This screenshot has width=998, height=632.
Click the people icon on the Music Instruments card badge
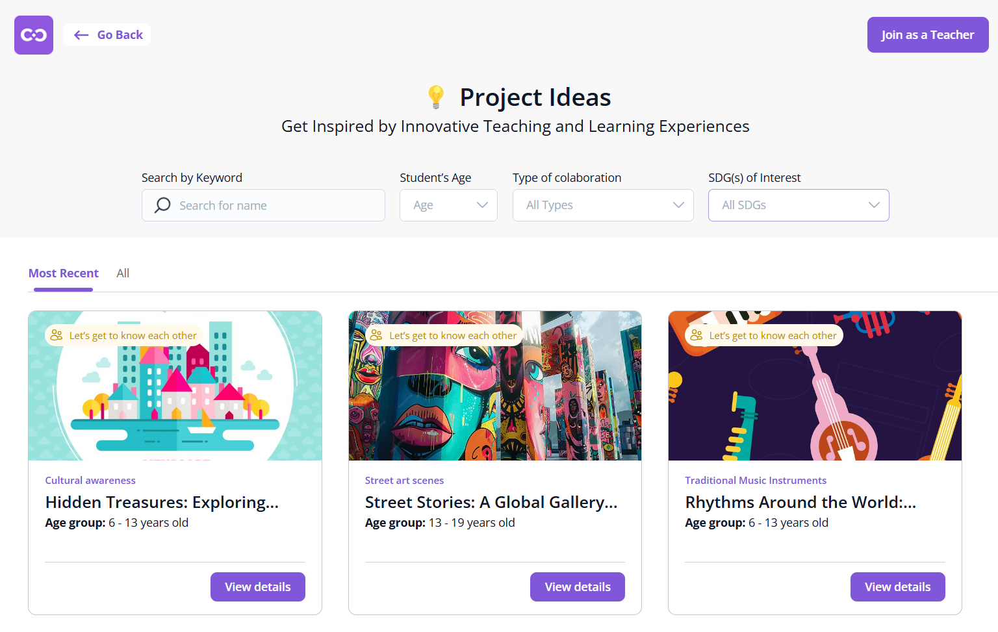pyautogui.click(x=695, y=335)
